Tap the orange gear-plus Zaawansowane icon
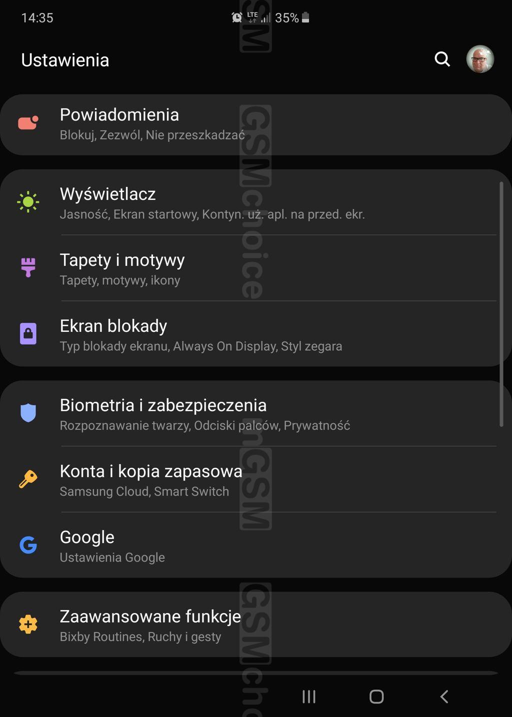This screenshot has width=512, height=717. point(28,624)
